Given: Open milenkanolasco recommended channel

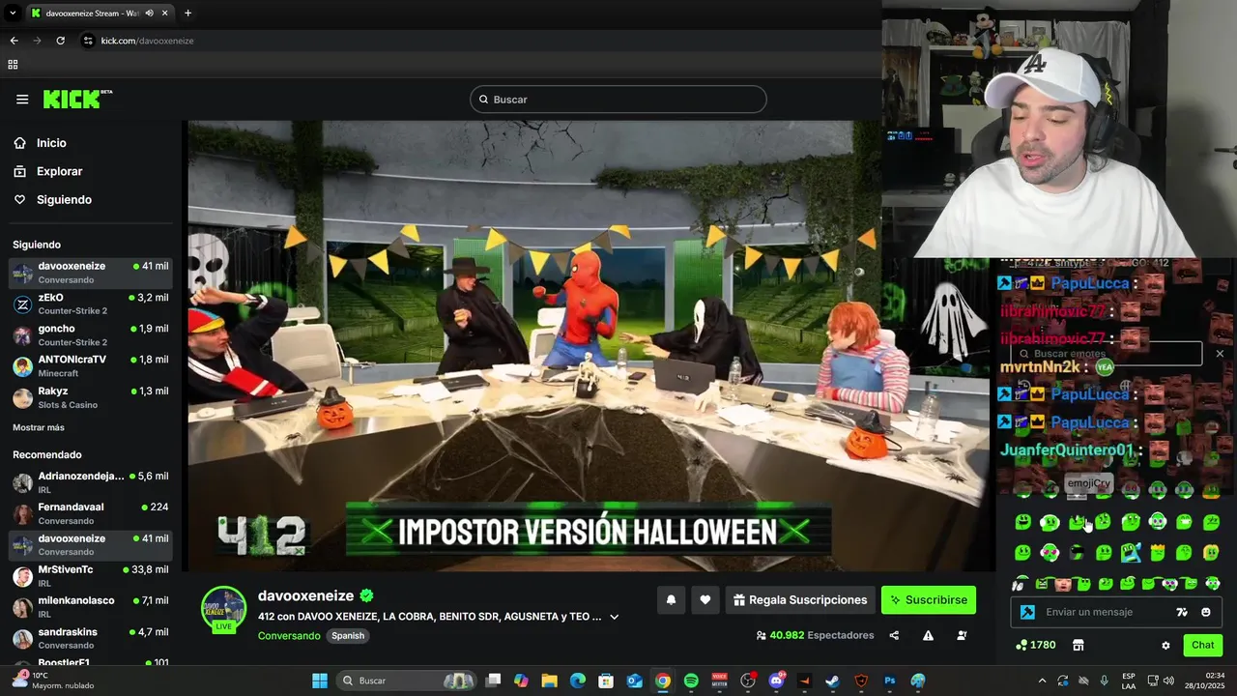Looking at the screenshot, I should click(x=91, y=607).
